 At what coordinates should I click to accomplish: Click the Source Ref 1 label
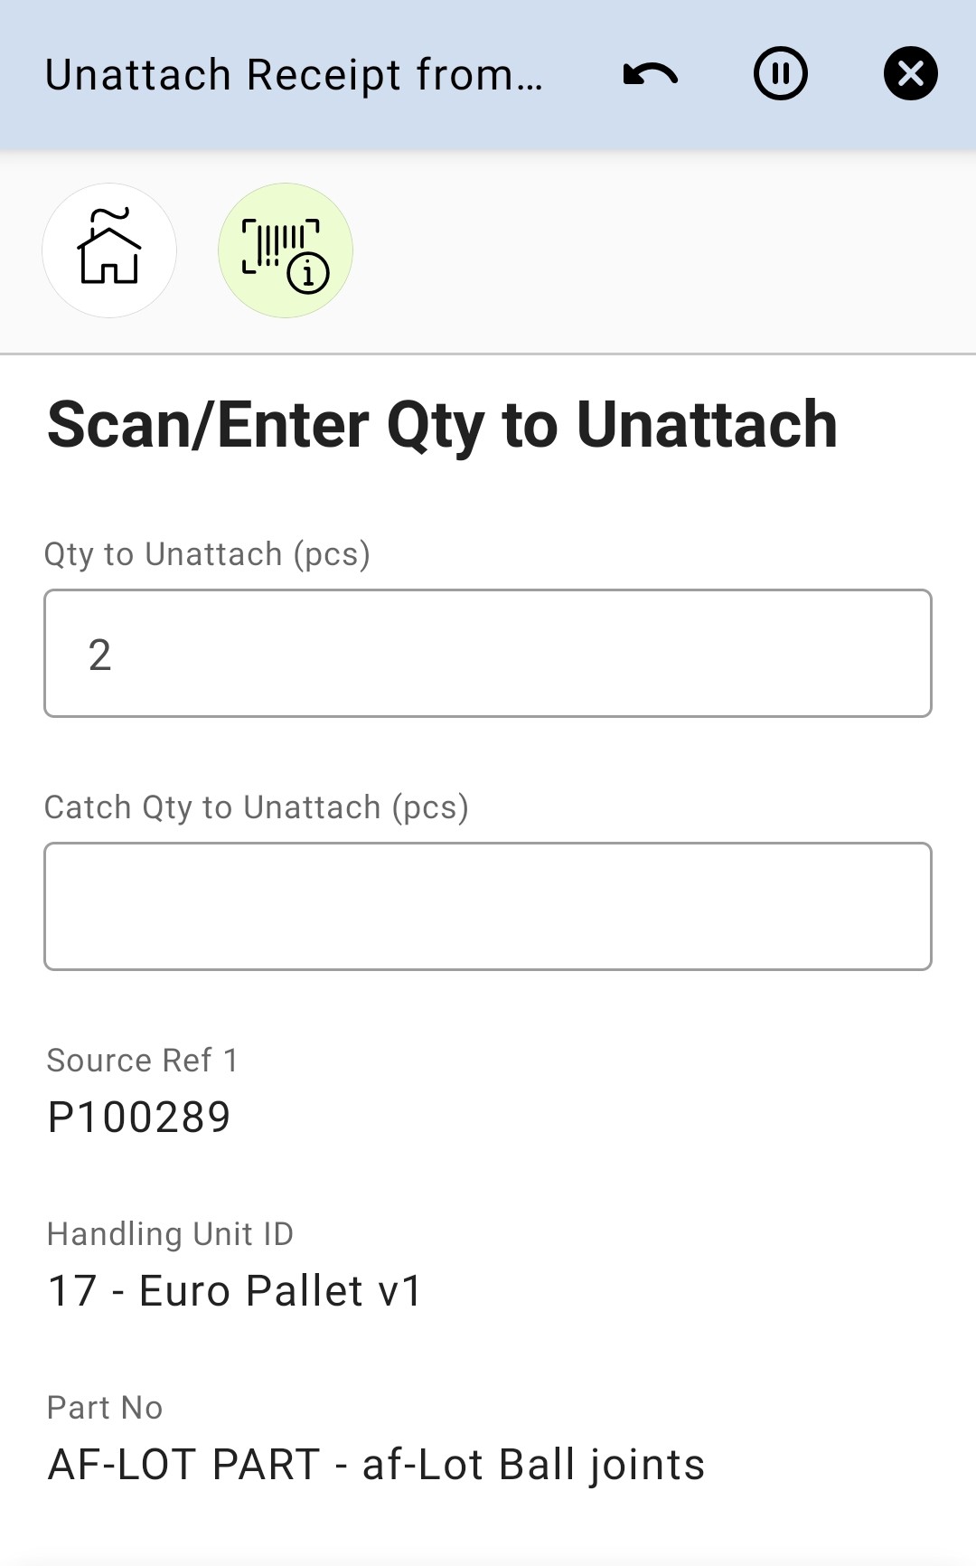[x=143, y=1061]
